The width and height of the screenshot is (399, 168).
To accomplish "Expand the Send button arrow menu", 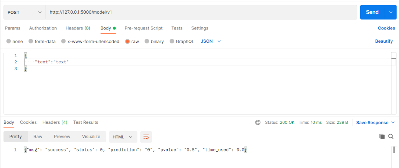I will (x=391, y=12).
